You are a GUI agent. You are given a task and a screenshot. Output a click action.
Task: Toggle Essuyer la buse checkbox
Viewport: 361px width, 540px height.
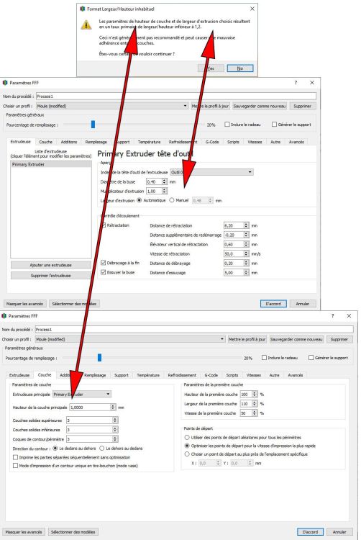pyautogui.click(x=103, y=272)
